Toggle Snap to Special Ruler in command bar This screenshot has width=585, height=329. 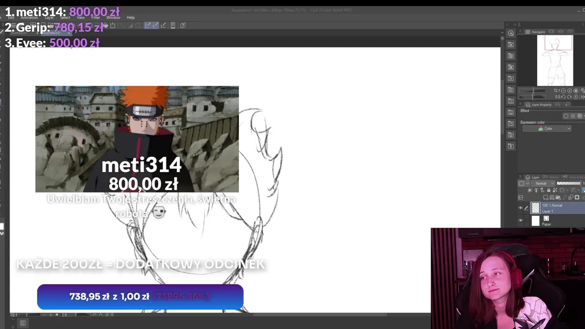pos(155,25)
